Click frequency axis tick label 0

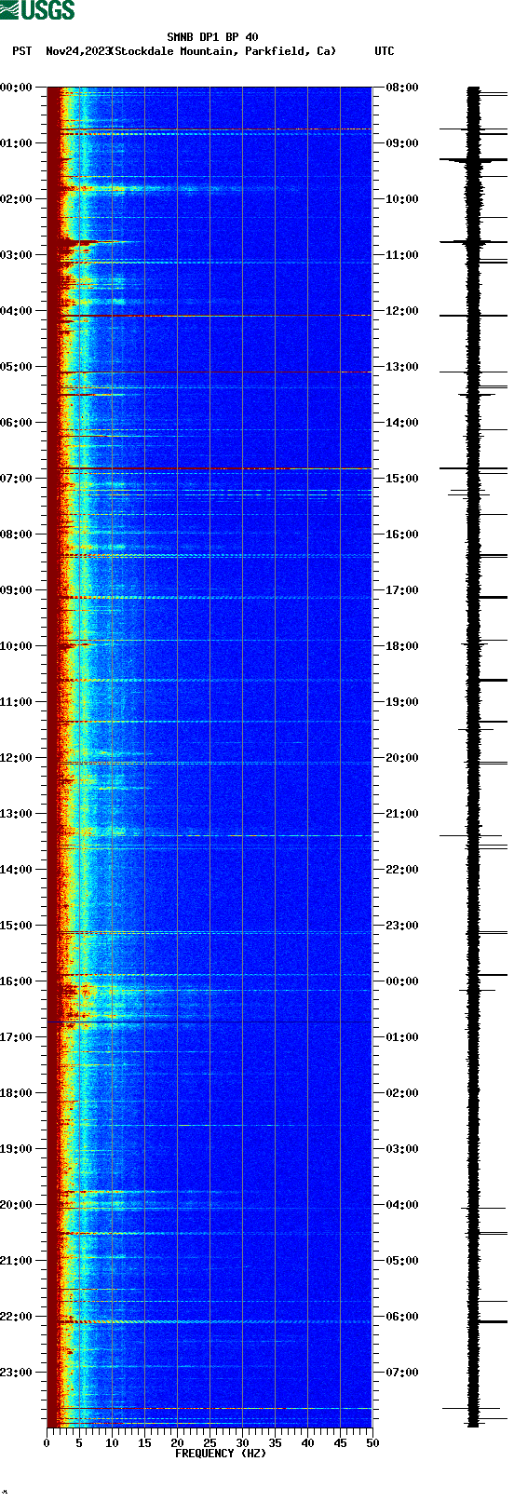click(x=47, y=1443)
